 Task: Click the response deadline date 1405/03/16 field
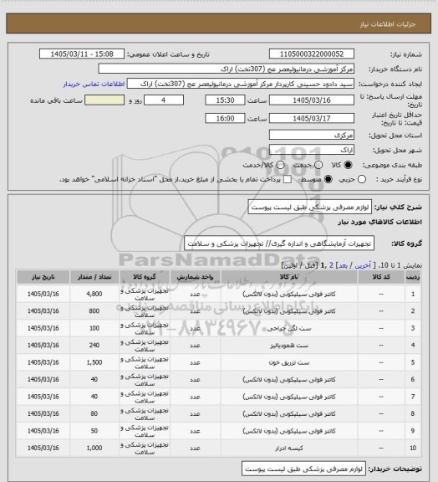tap(312, 100)
